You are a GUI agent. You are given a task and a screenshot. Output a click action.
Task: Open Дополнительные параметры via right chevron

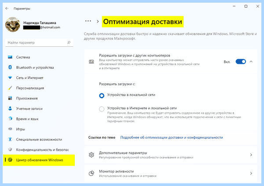click(x=251, y=155)
